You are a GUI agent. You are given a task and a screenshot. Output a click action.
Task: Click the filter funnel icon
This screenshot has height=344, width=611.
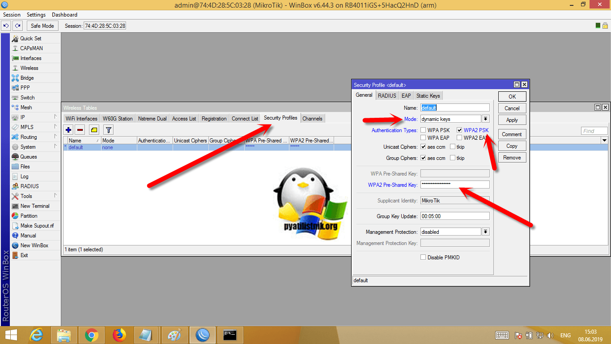coord(108,130)
